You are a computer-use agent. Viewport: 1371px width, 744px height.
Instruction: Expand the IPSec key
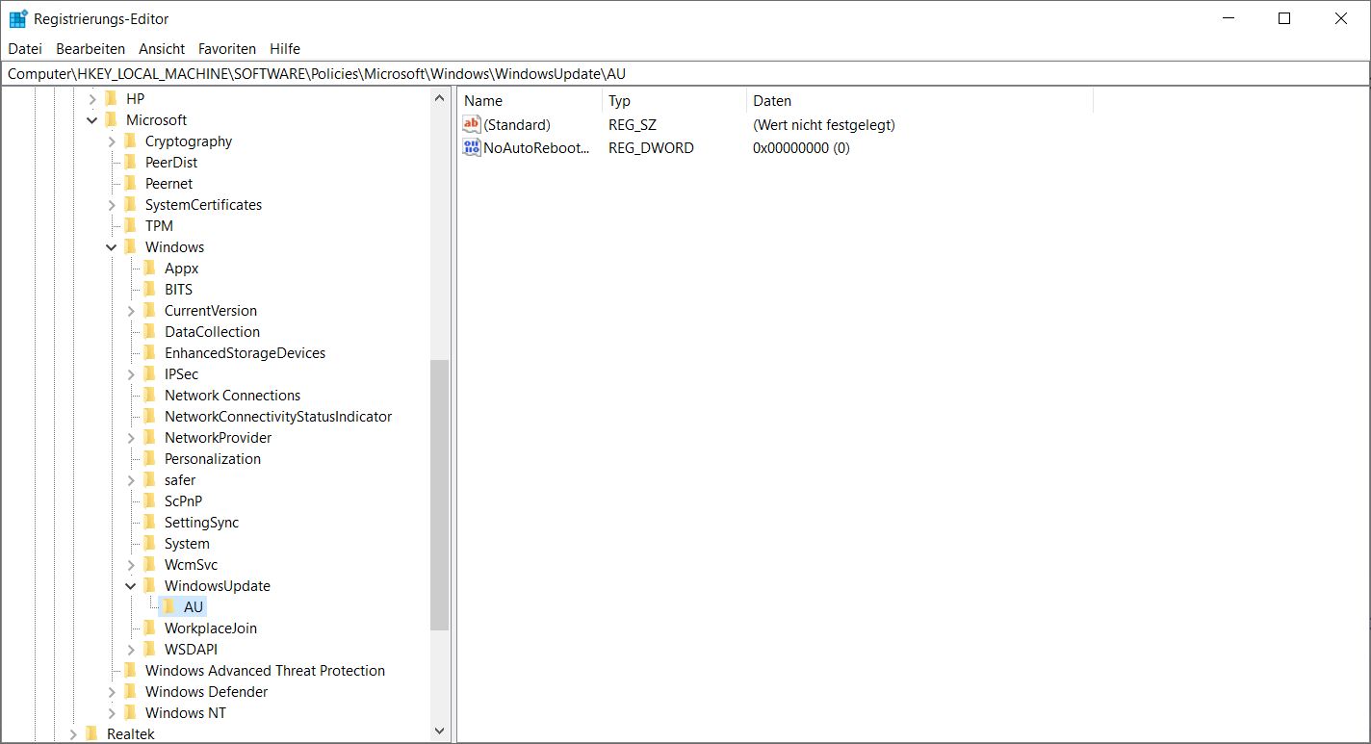(131, 373)
